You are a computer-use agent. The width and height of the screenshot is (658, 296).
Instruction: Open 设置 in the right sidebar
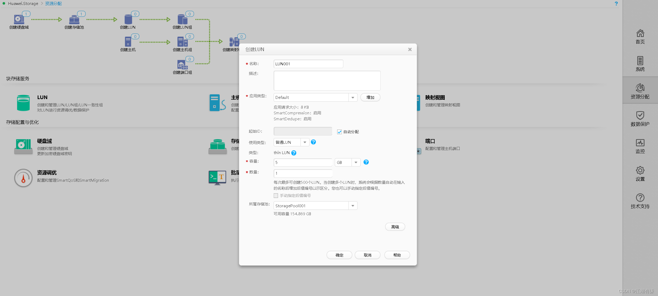pos(640,174)
